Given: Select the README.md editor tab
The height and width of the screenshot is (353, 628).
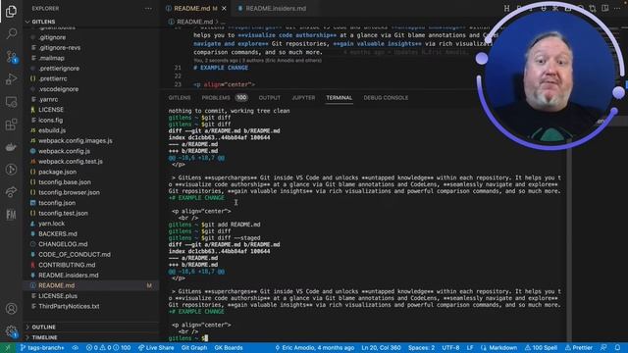Looking at the screenshot, I should [192, 9].
